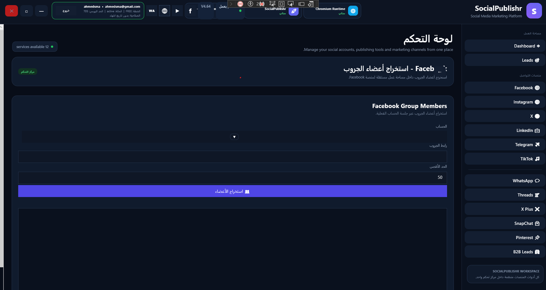546x290 pixels.
Task: Click the accessibility figure icon in overlay toolbar
Action: tap(250, 4)
